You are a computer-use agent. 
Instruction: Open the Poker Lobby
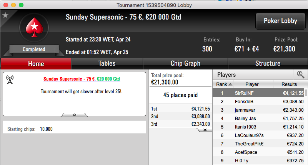tap(280, 21)
